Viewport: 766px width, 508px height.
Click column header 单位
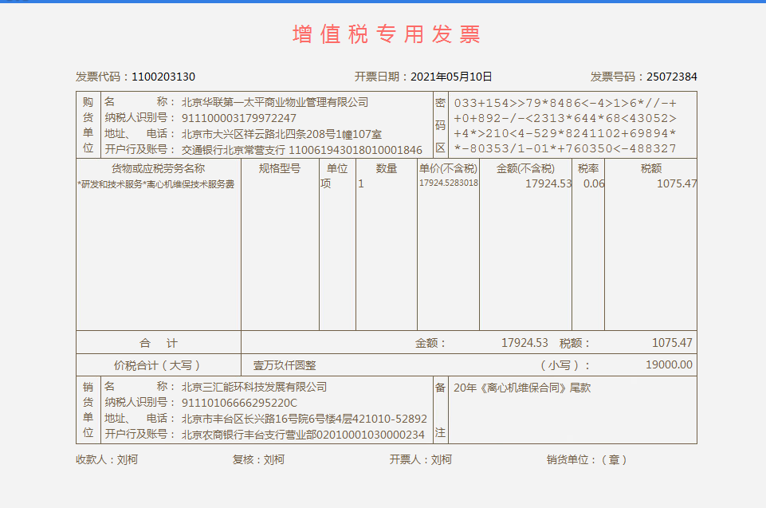point(337,169)
